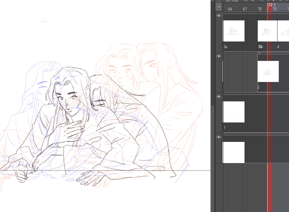
Task: Hide the track containing cel 1
Action: click(219, 97)
